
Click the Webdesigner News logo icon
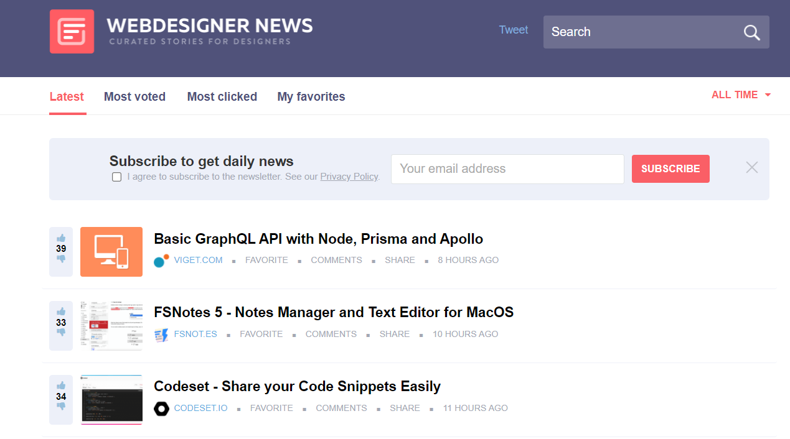click(72, 31)
